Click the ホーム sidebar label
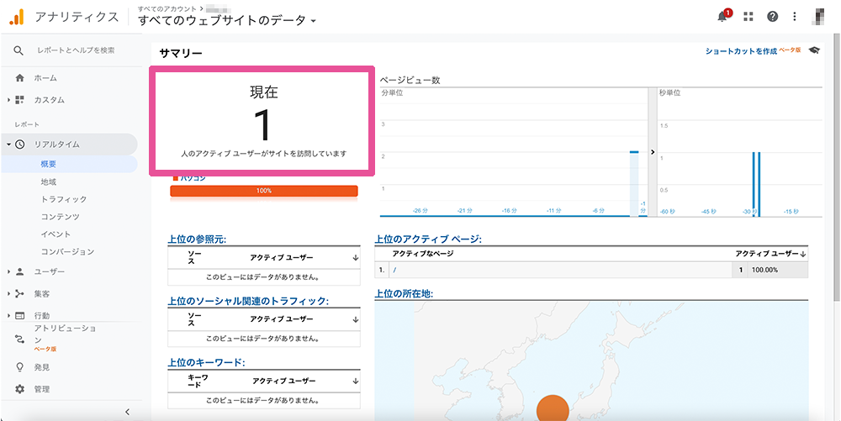This screenshot has height=421, width=841. 45,77
